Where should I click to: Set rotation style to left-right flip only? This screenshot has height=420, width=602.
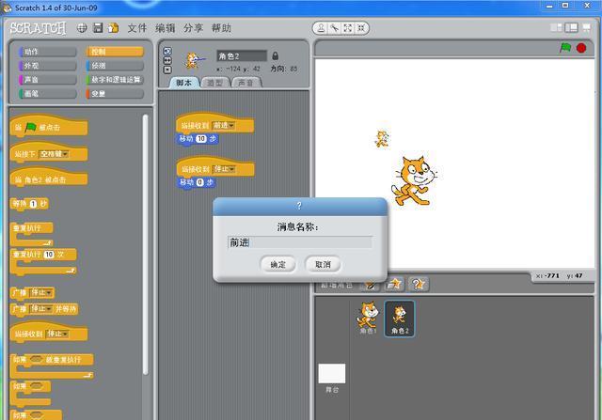(x=167, y=60)
